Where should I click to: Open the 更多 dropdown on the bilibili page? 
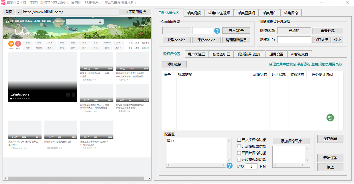[118, 48]
